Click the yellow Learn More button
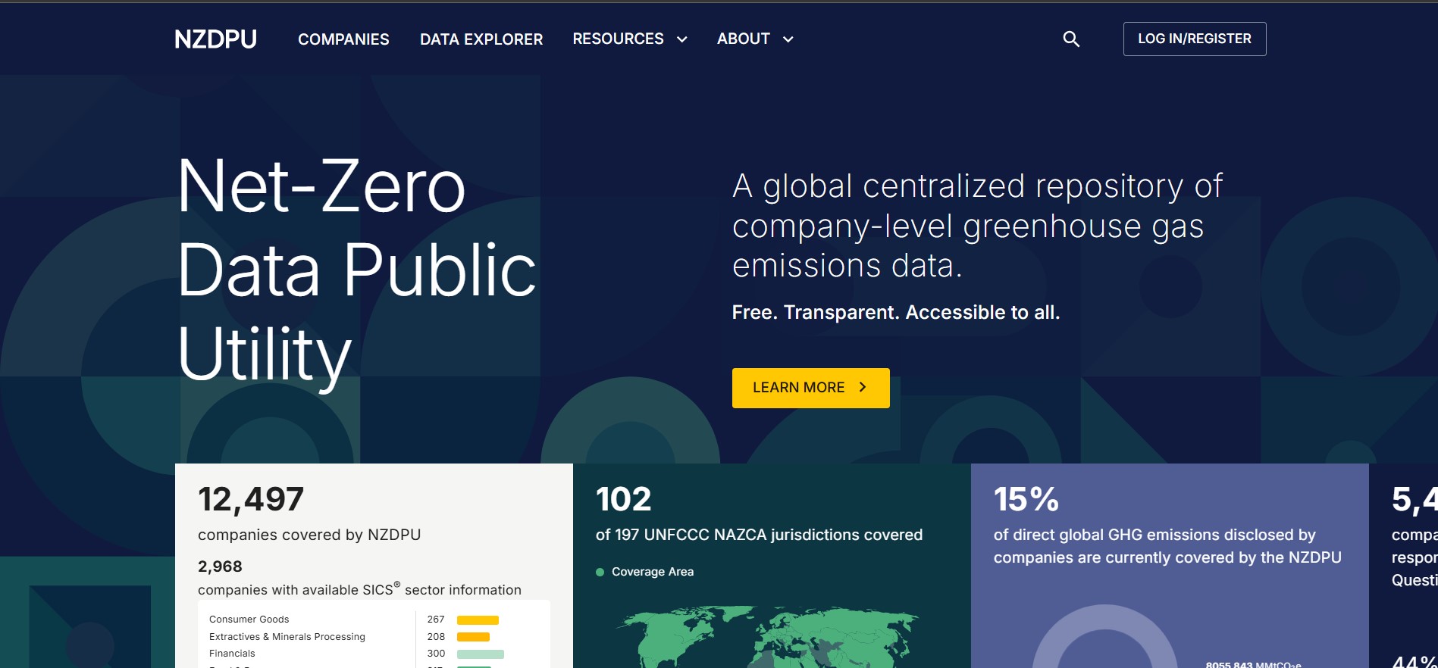 pos(798,388)
